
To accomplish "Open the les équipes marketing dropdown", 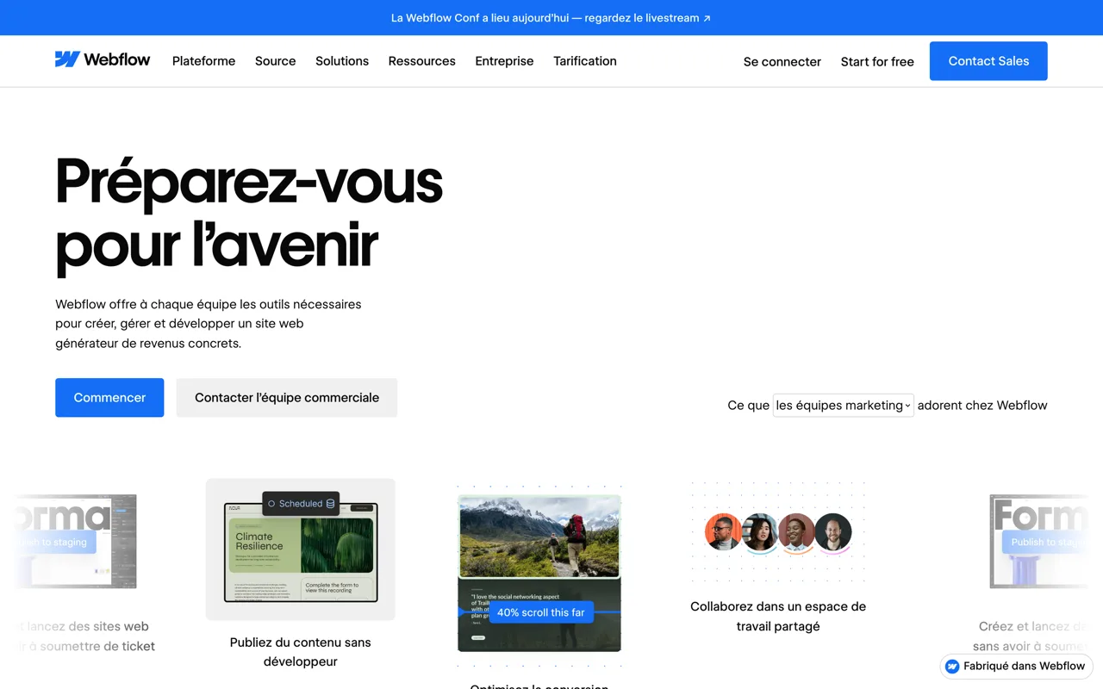I will point(843,405).
